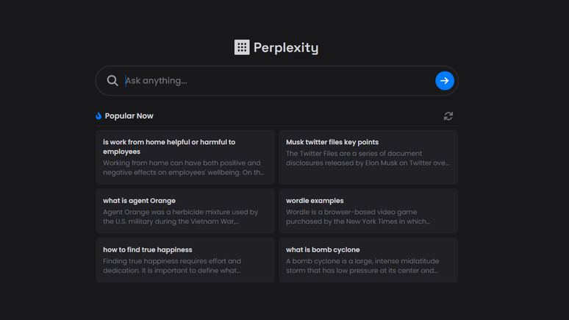The width and height of the screenshot is (569, 320).
Task: Click the blue flame icon
Action: click(x=99, y=116)
